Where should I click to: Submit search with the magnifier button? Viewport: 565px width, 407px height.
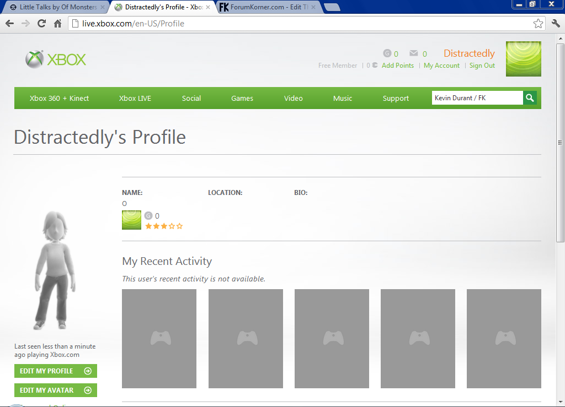[530, 98]
